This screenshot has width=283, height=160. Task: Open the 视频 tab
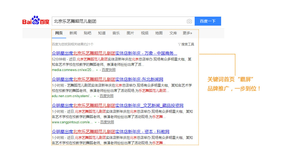(144, 33)
